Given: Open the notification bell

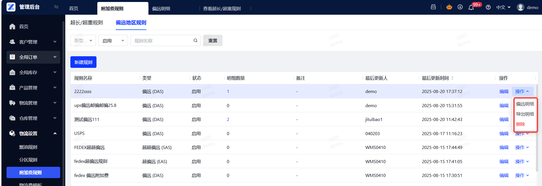Looking at the screenshot, I should point(471,8).
